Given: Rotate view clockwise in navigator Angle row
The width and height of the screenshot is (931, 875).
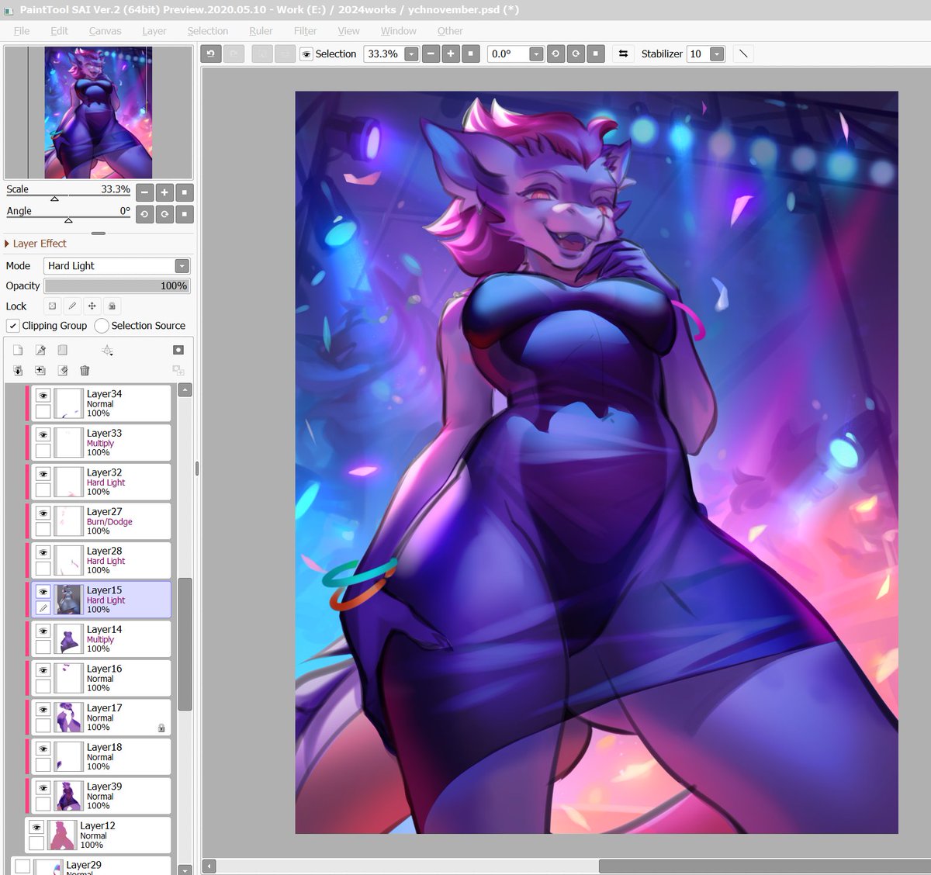Looking at the screenshot, I should click(x=164, y=214).
